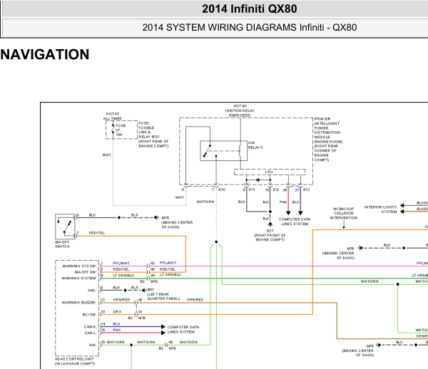Click the 'INTERIOR LIGHTS SYSTEM' label

[380, 209]
